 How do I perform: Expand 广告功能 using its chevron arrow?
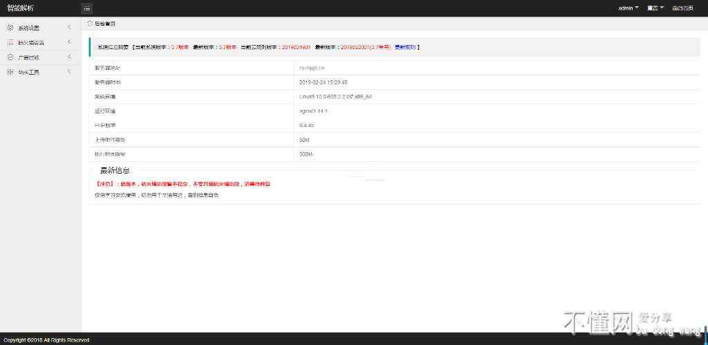tap(69, 57)
